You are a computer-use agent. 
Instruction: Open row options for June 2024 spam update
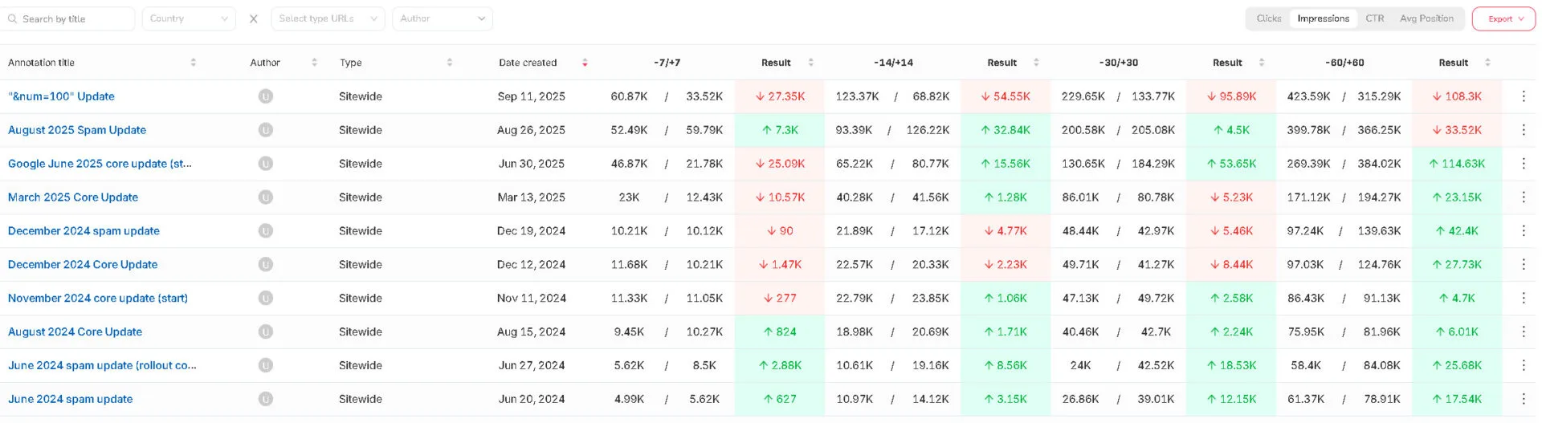(x=1523, y=399)
